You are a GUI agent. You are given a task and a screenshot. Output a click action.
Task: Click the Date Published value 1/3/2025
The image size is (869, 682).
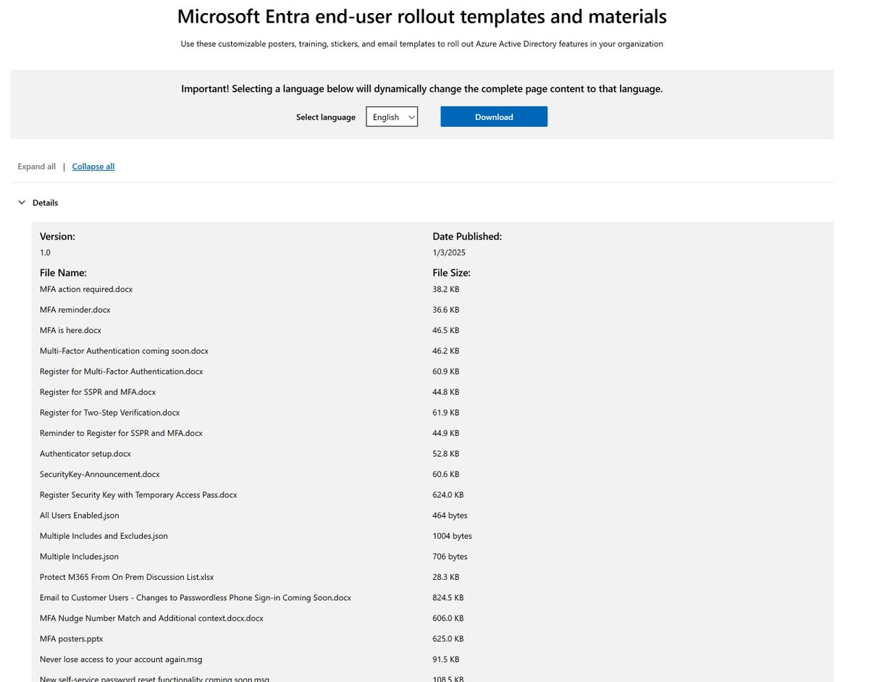(x=449, y=253)
